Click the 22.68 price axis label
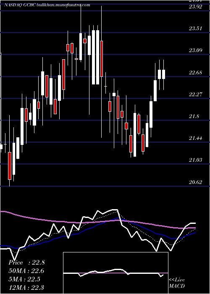Screen dimensions: 210x294 pyautogui.click(x=196, y=72)
